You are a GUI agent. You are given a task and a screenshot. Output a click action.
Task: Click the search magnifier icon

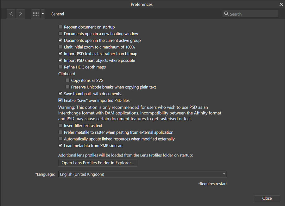click(x=226, y=14)
